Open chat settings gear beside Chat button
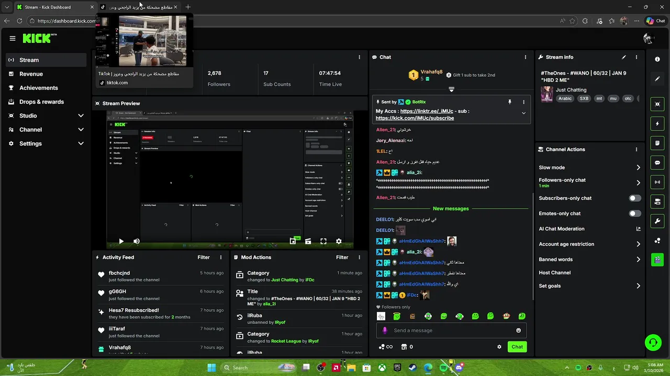 pyautogui.click(x=499, y=347)
